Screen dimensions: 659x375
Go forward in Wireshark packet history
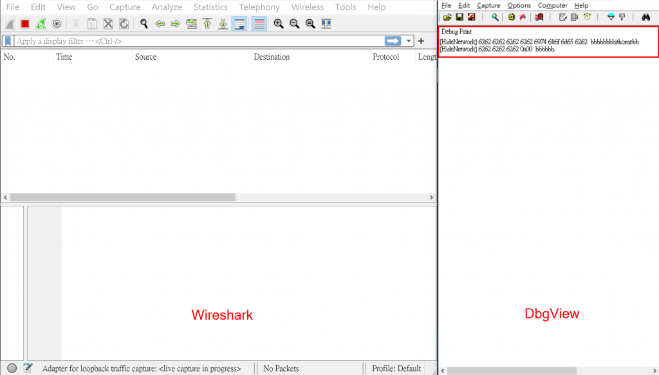pos(176,24)
